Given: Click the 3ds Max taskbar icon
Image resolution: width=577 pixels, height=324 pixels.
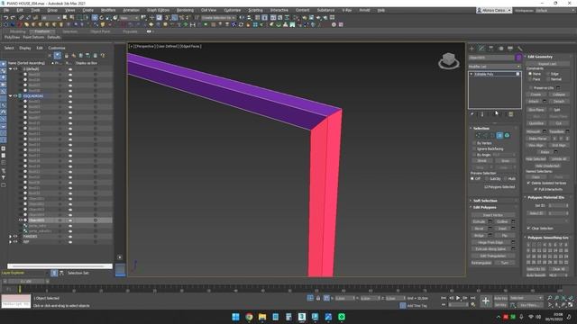Looking at the screenshot, I should pyautogui.click(x=302, y=317).
